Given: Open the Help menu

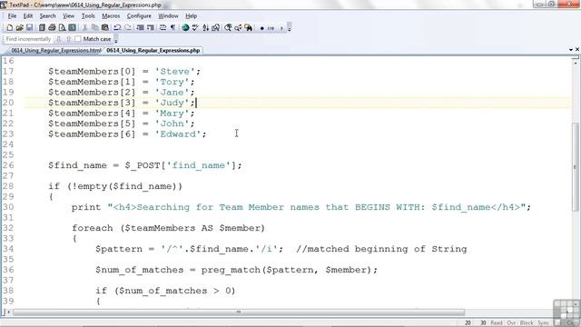Looking at the screenshot, I should (x=192, y=16).
